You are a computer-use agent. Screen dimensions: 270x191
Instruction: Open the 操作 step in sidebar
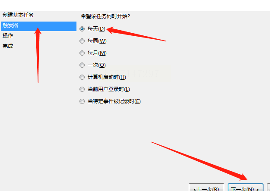pyautogui.click(x=8, y=36)
